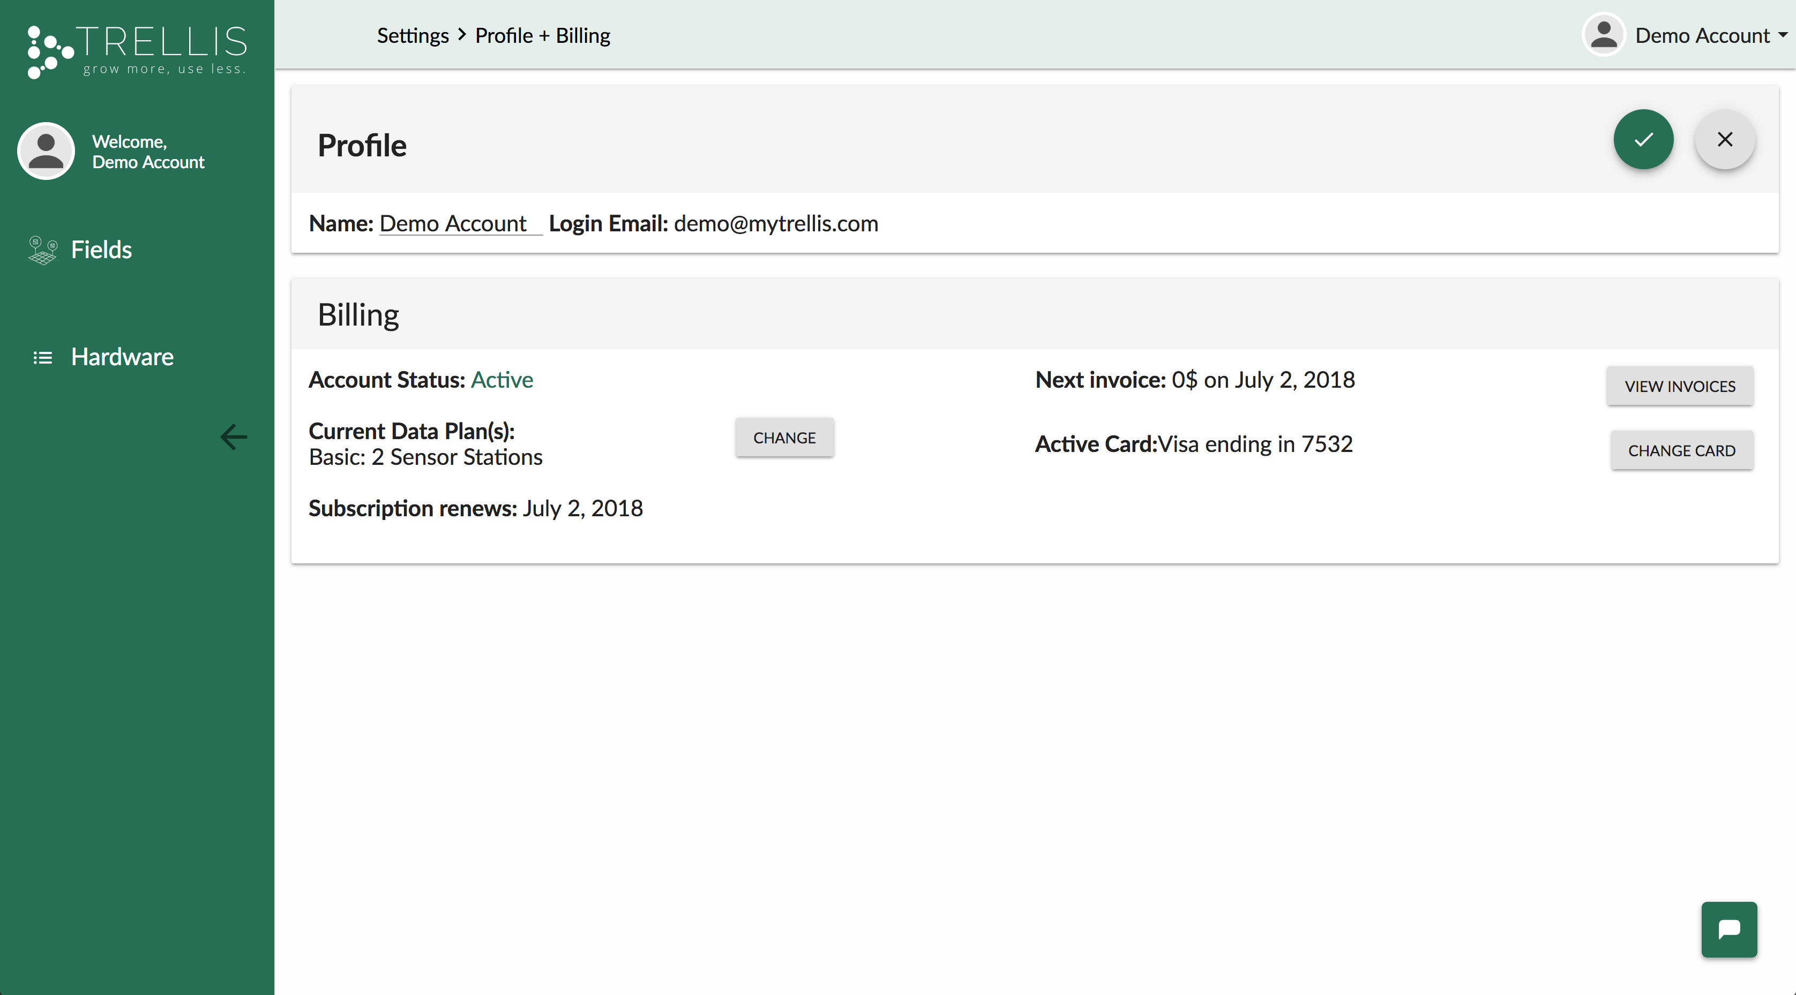Click the Welcome, Demo Account text
1796x995 pixels.
(148, 152)
